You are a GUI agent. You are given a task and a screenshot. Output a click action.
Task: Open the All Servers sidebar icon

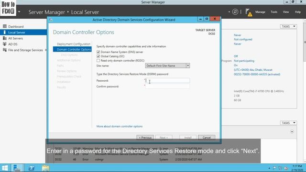click(x=5, y=38)
